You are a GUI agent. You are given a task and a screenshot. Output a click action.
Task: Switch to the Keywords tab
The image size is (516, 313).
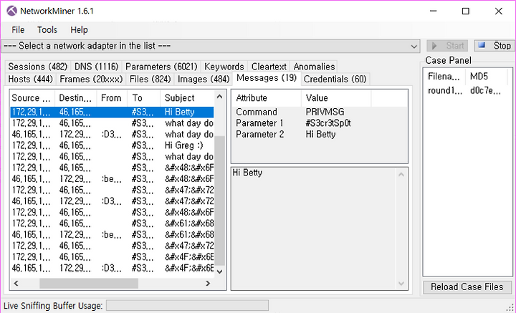(224, 67)
